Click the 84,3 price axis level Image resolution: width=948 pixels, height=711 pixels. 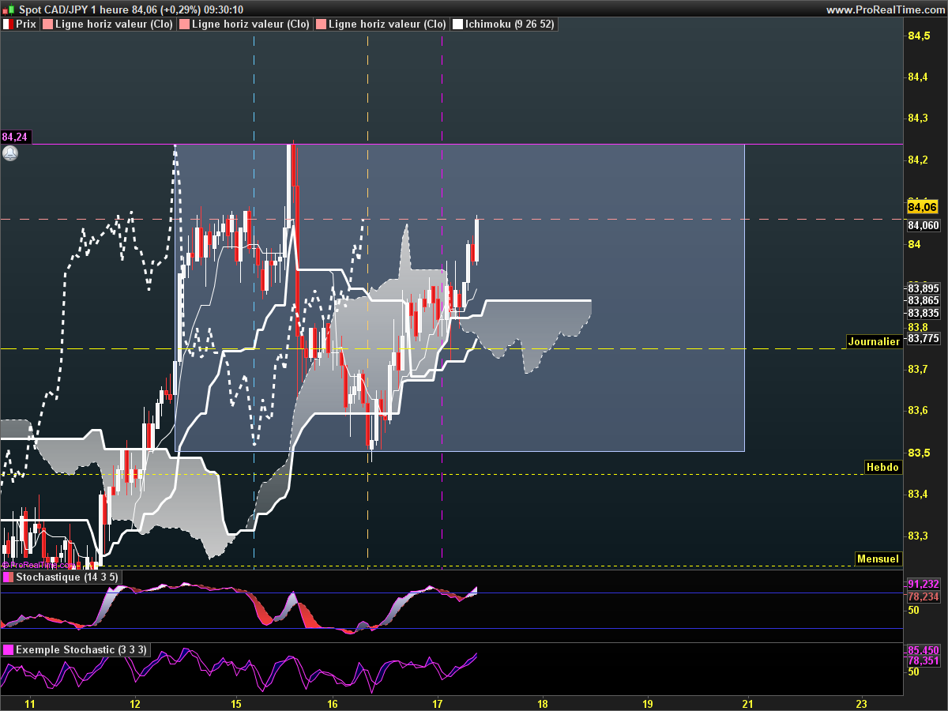[x=919, y=118]
